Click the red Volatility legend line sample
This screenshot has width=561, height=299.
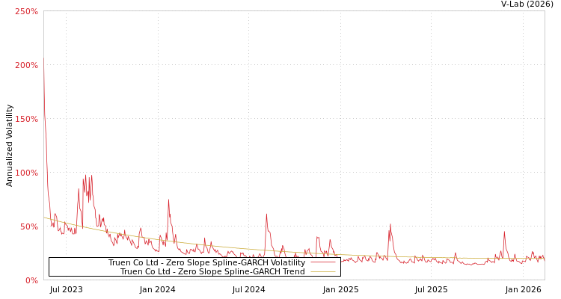coord(323,262)
